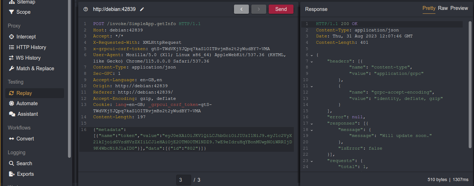Select the Pretty response tab
Screen dimensions: 474x186
click(x=429, y=8)
